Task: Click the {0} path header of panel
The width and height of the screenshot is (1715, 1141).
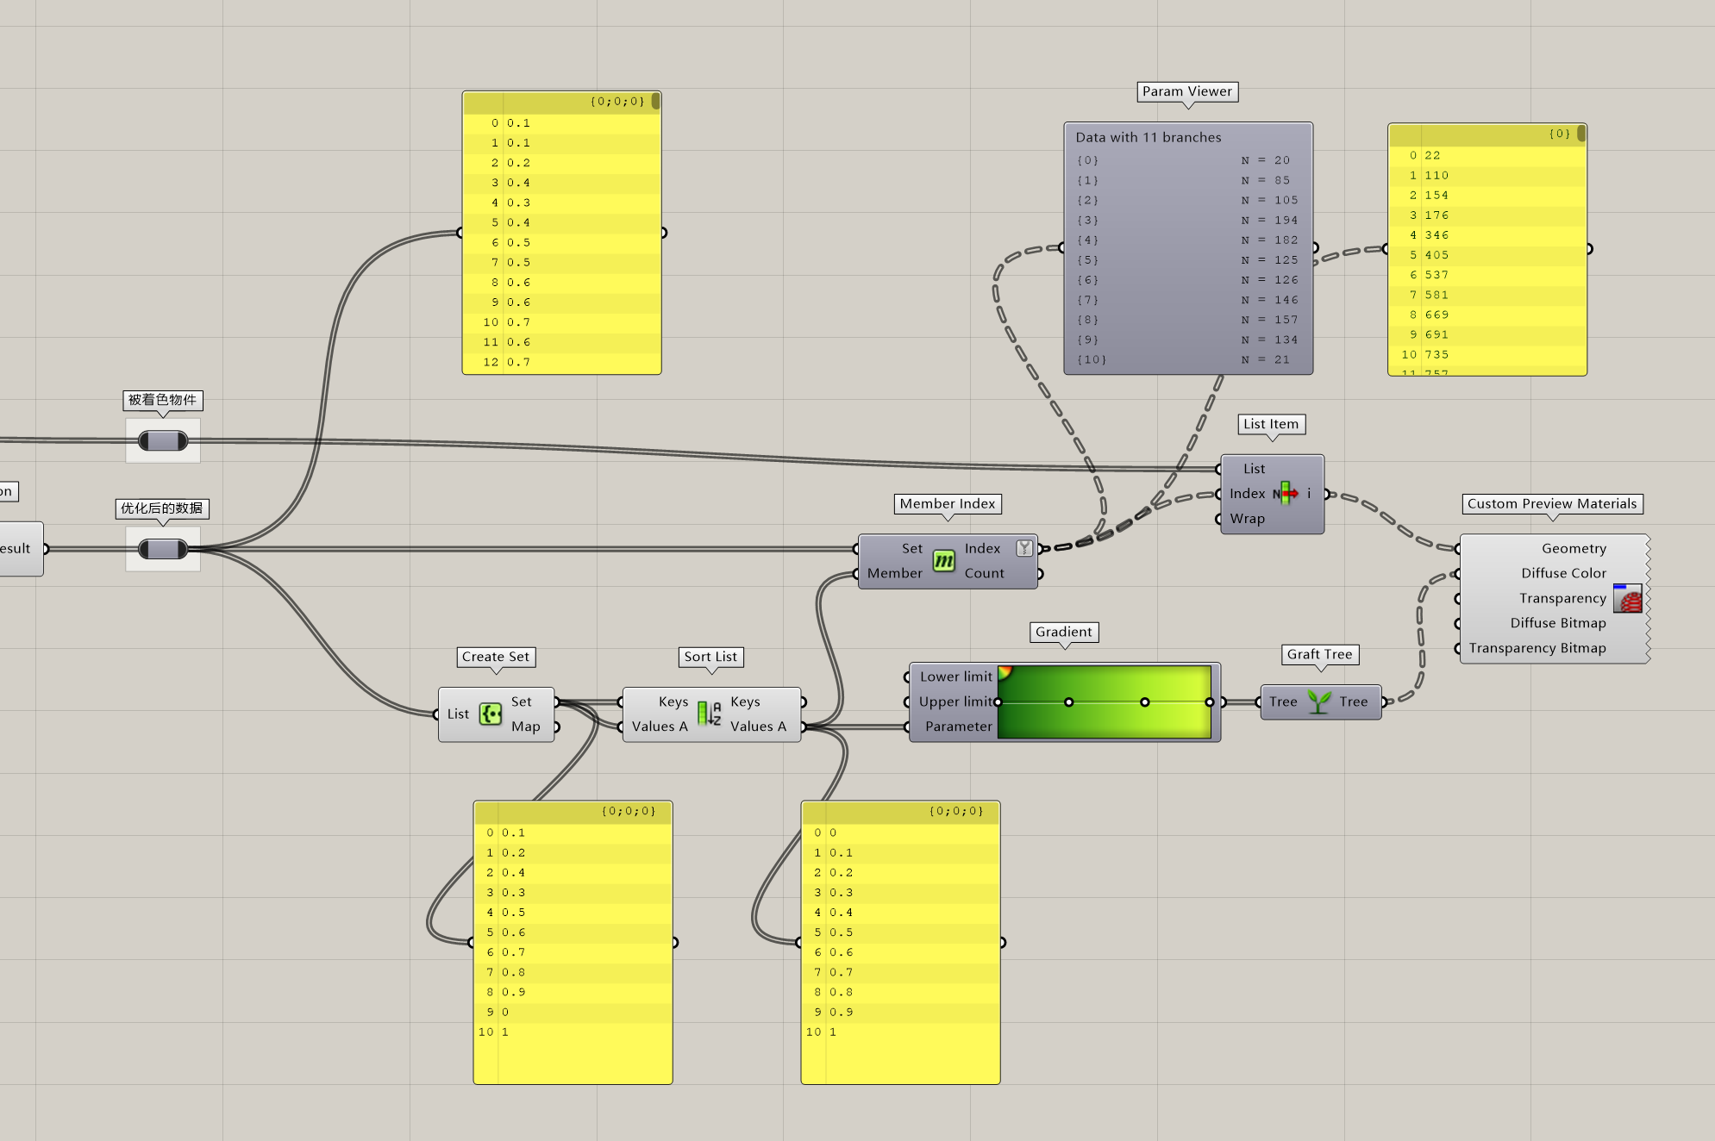Action: 1559,134
